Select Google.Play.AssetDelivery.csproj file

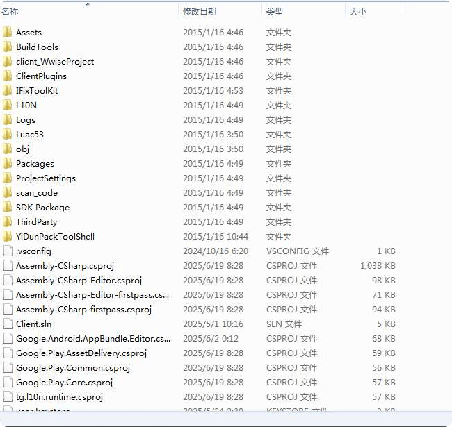81,353
